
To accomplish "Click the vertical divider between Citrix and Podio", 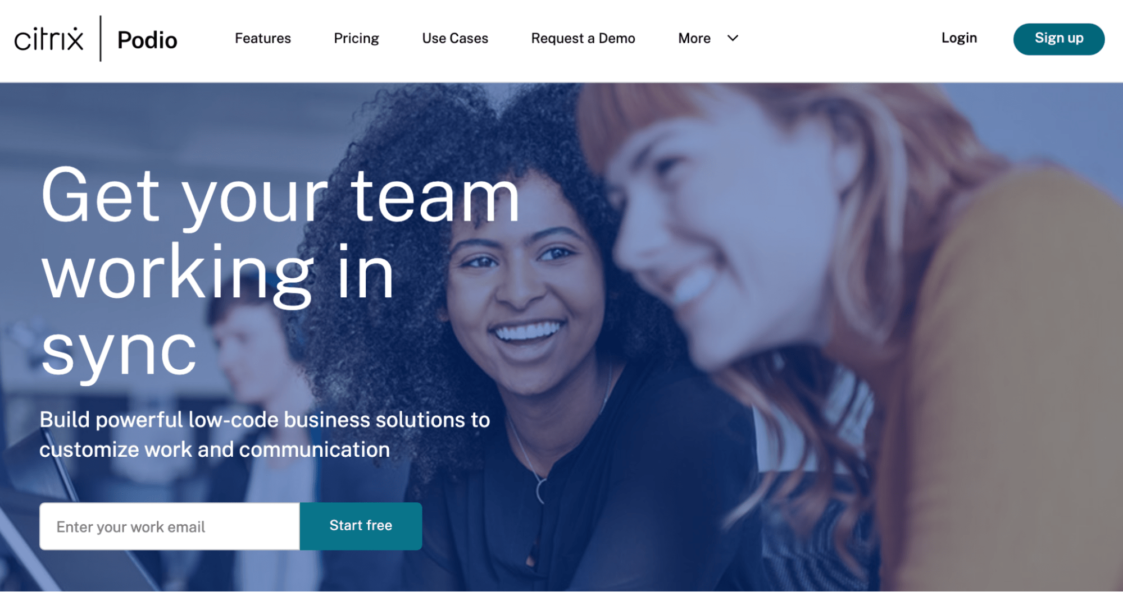I will (x=101, y=39).
